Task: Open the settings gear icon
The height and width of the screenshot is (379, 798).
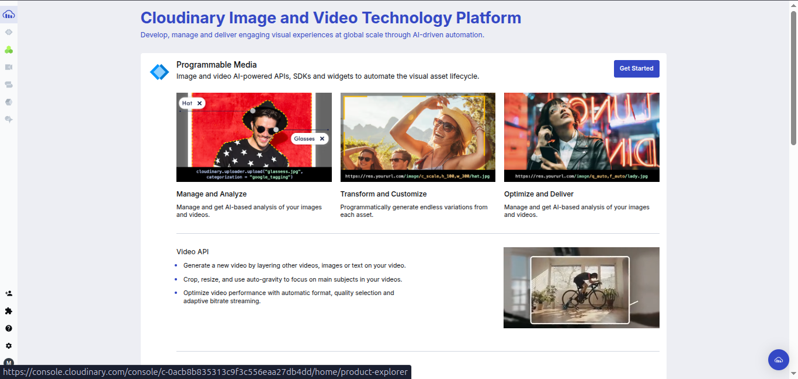Action: click(x=9, y=346)
